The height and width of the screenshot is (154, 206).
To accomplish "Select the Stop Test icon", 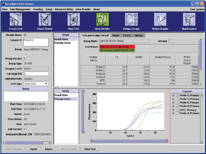I will 74,19.
